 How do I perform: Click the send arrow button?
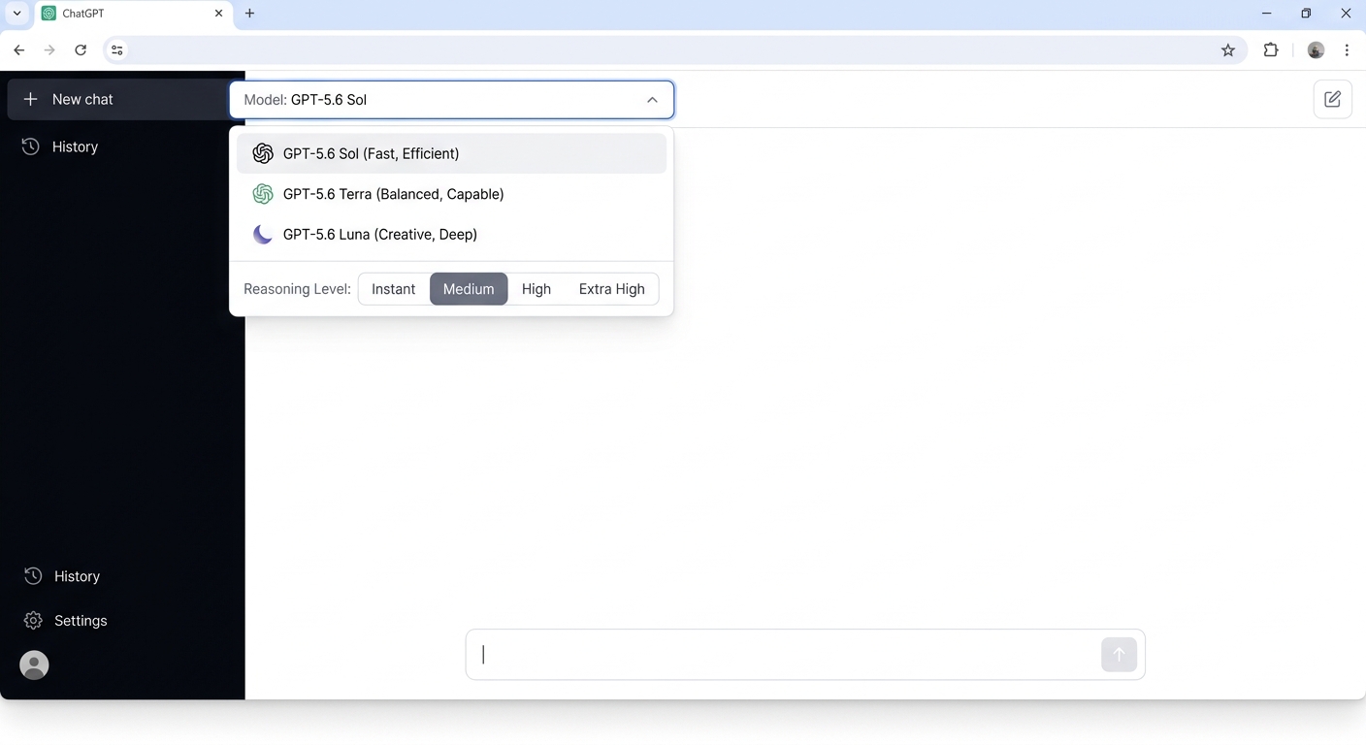pos(1119,655)
